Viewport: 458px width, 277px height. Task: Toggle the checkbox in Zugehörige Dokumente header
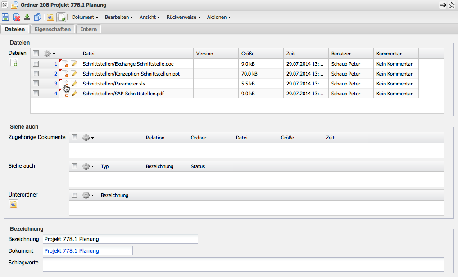[75, 138]
